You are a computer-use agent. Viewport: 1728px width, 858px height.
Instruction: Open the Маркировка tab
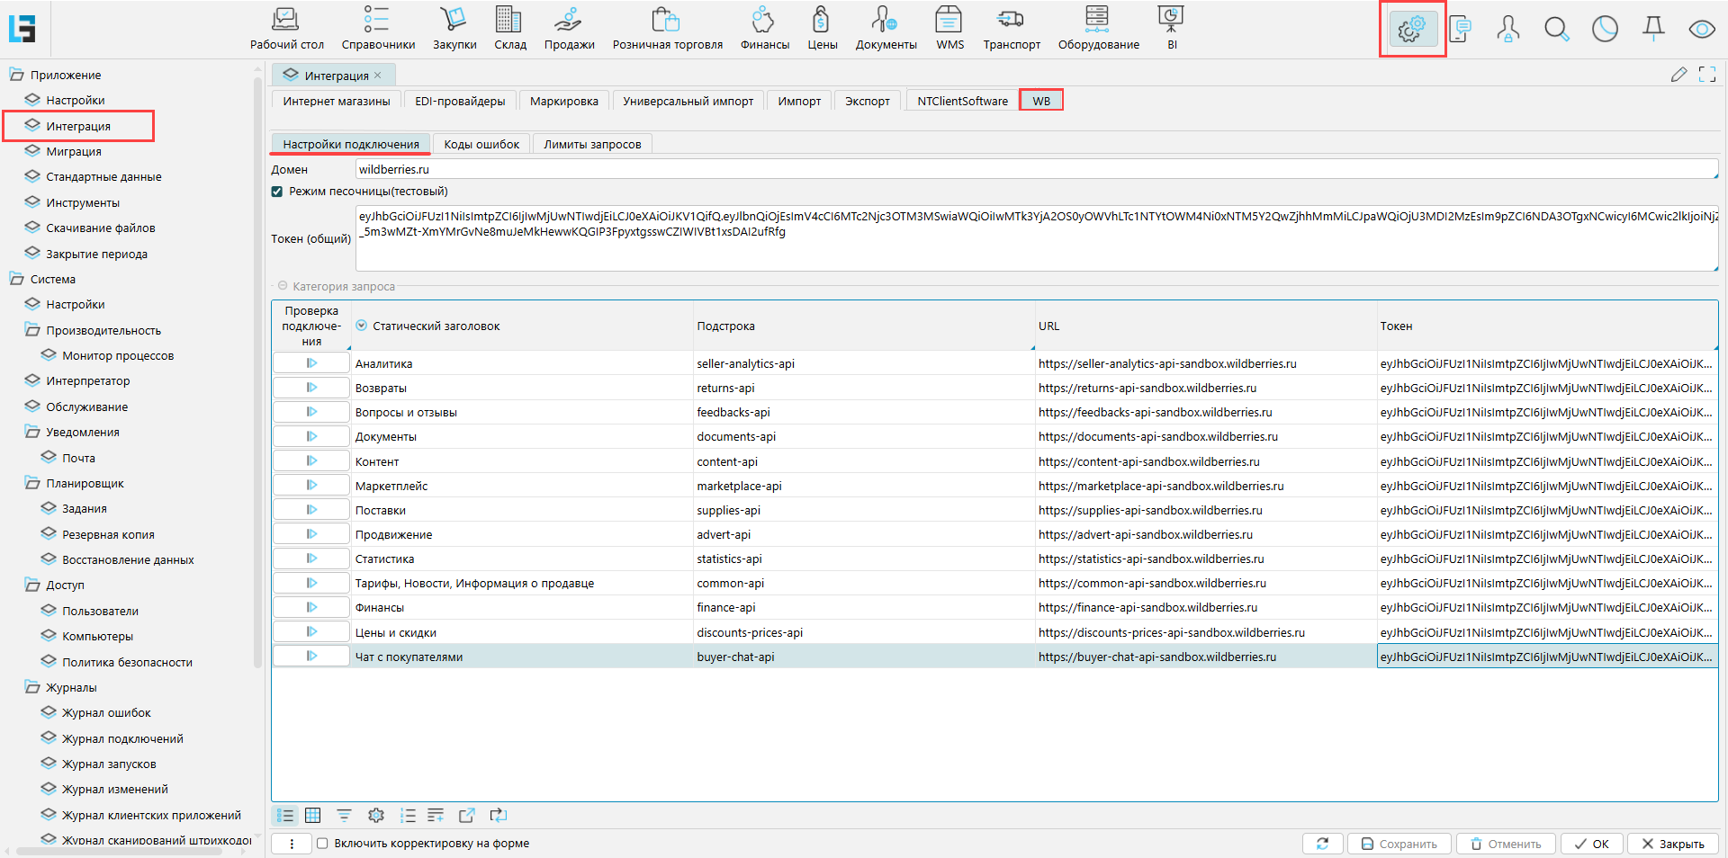[x=563, y=101]
